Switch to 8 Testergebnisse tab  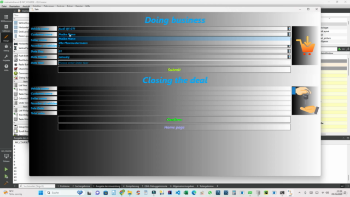pyautogui.click(x=205, y=186)
